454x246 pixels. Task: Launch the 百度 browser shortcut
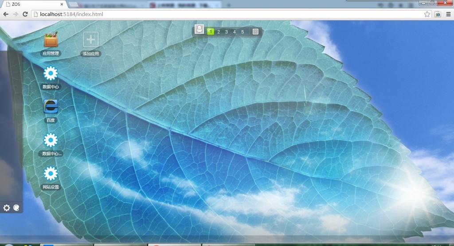pyautogui.click(x=51, y=106)
